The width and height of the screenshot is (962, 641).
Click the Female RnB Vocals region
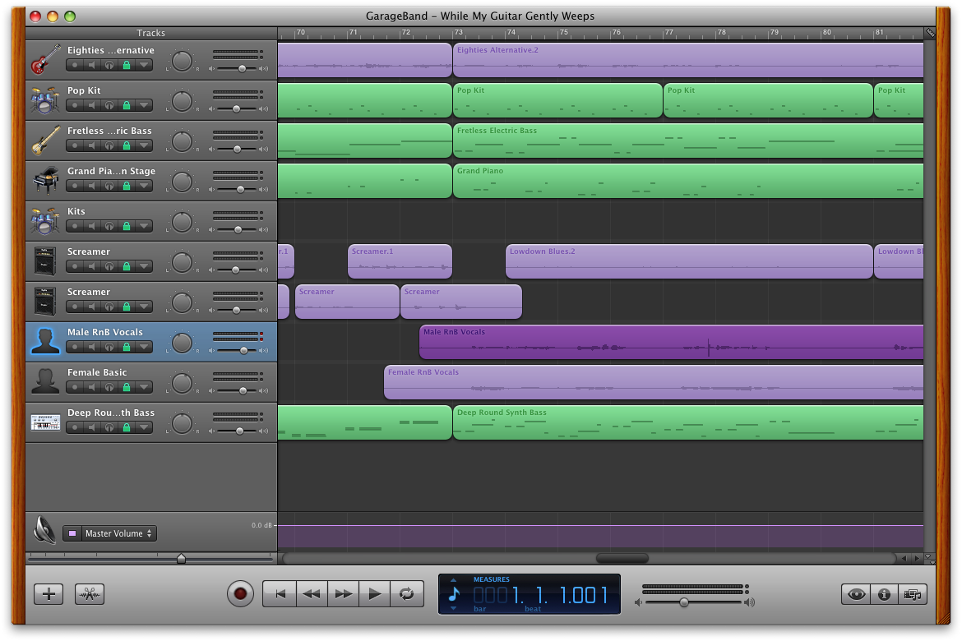[654, 382]
